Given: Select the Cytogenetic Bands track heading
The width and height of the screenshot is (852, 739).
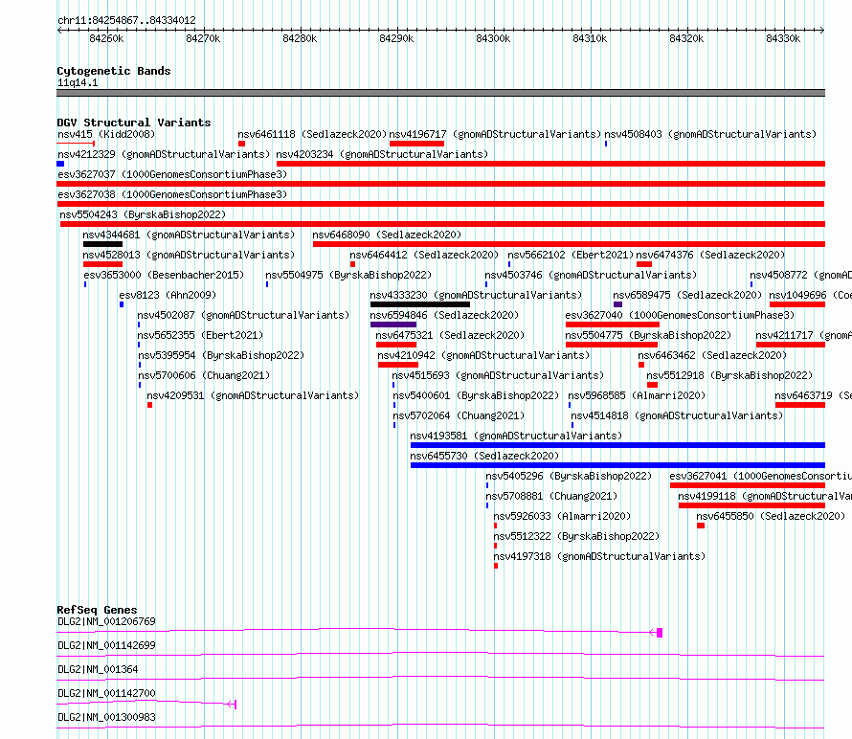Looking at the screenshot, I should click(x=114, y=71).
